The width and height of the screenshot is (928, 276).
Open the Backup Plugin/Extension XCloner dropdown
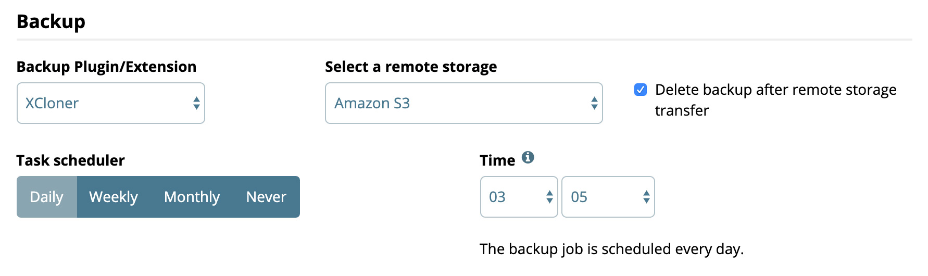tap(111, 103)
